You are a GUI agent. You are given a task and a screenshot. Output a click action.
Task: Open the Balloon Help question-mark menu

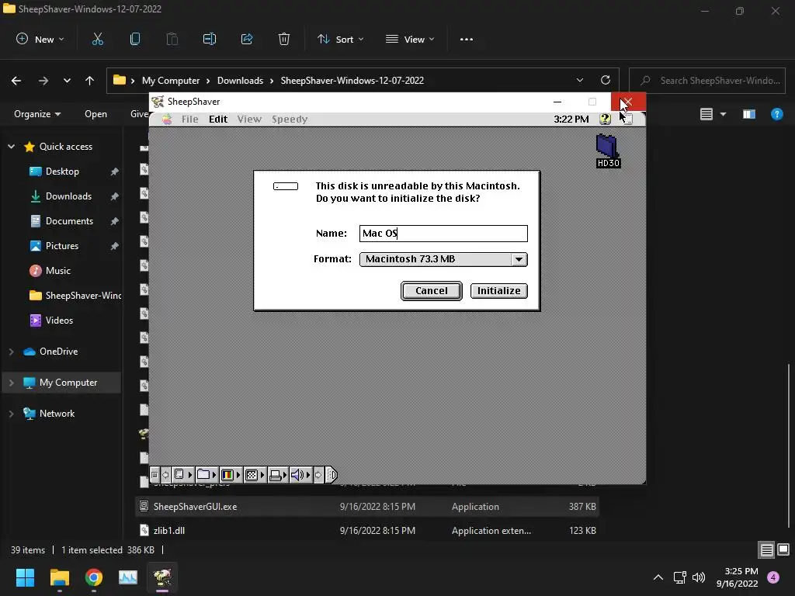point(605,119)
